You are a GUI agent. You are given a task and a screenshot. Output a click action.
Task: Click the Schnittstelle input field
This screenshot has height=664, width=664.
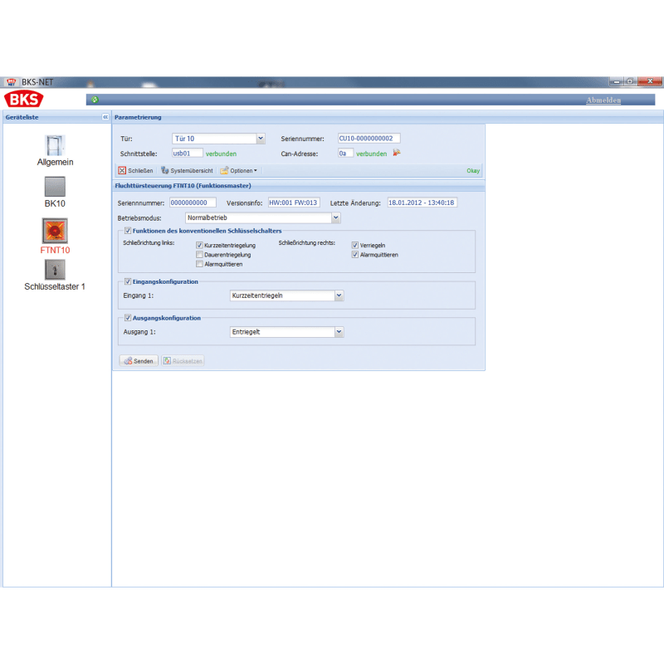[x=187, y=153]
